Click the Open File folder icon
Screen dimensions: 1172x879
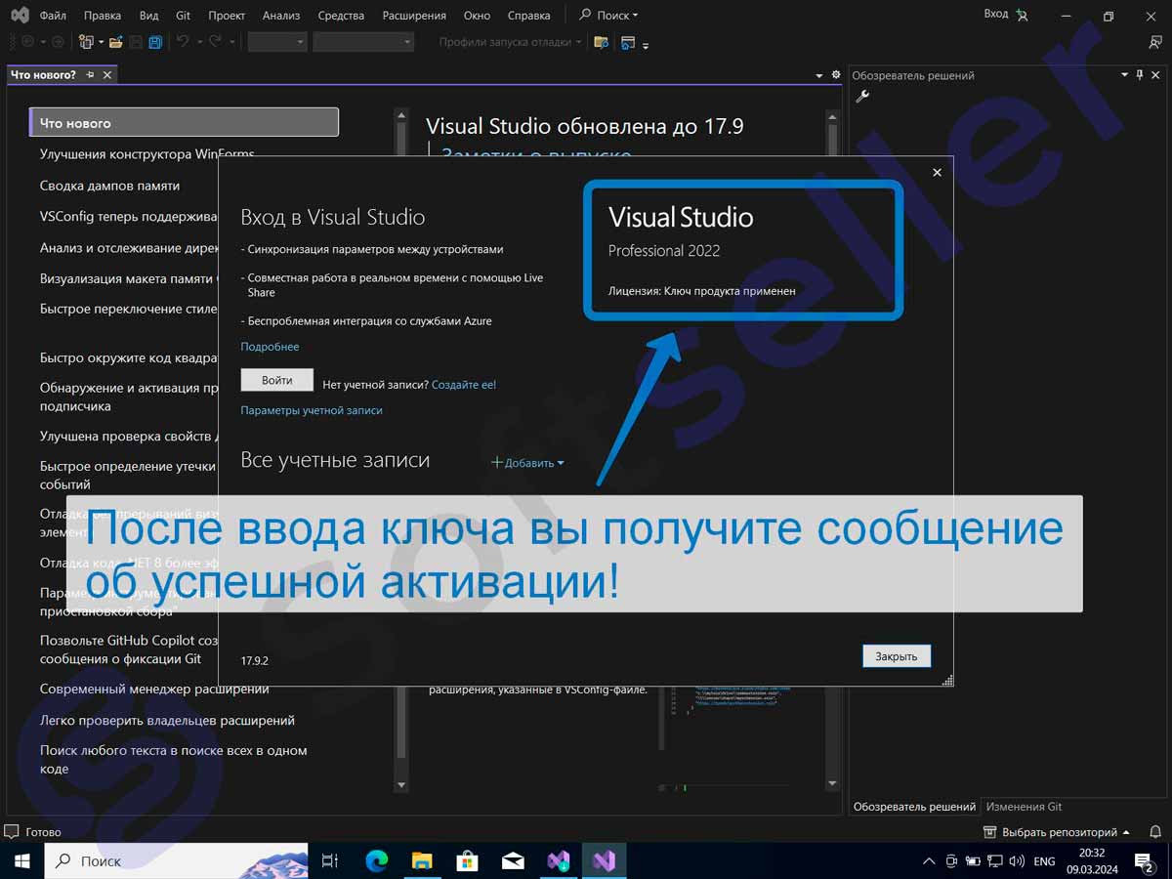(x=115, y=42)
